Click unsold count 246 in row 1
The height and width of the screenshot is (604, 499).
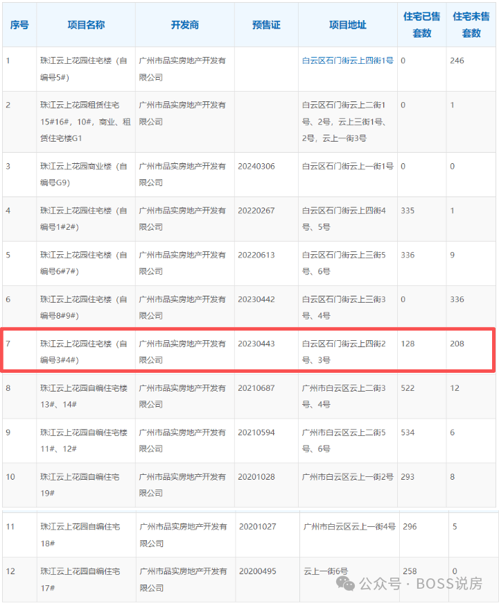coord(457,60)
